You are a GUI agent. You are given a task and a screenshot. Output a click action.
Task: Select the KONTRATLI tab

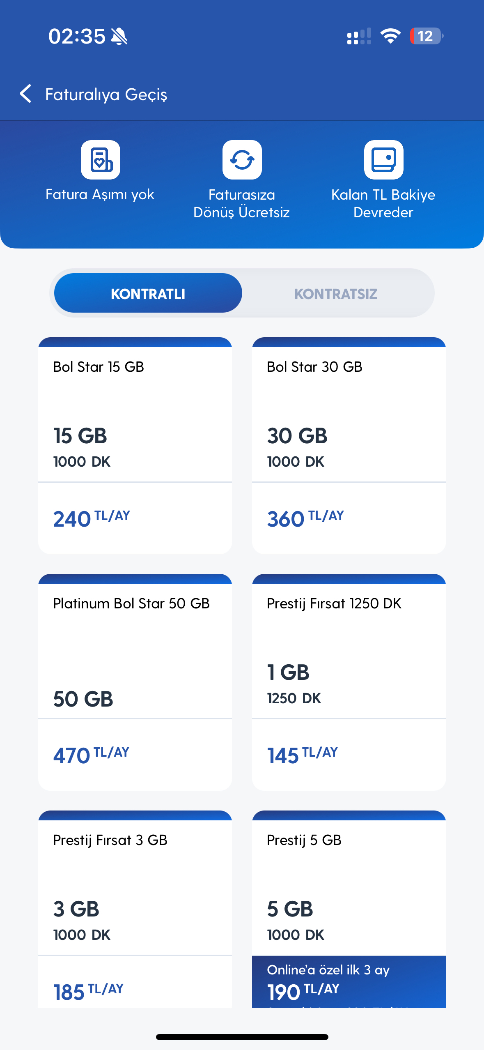point(148,293)
